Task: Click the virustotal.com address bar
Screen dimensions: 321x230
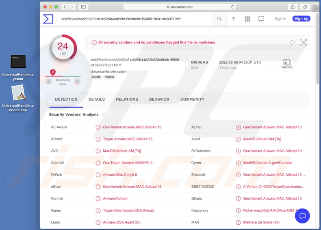Action: 180,7
